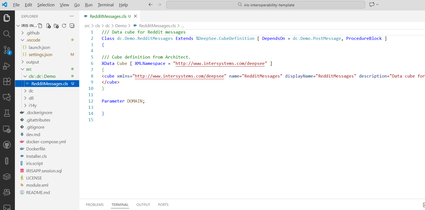This screenshot has width=425, height=210.
Task: Open the Extensions view icon
Action: tap(7, 81)
